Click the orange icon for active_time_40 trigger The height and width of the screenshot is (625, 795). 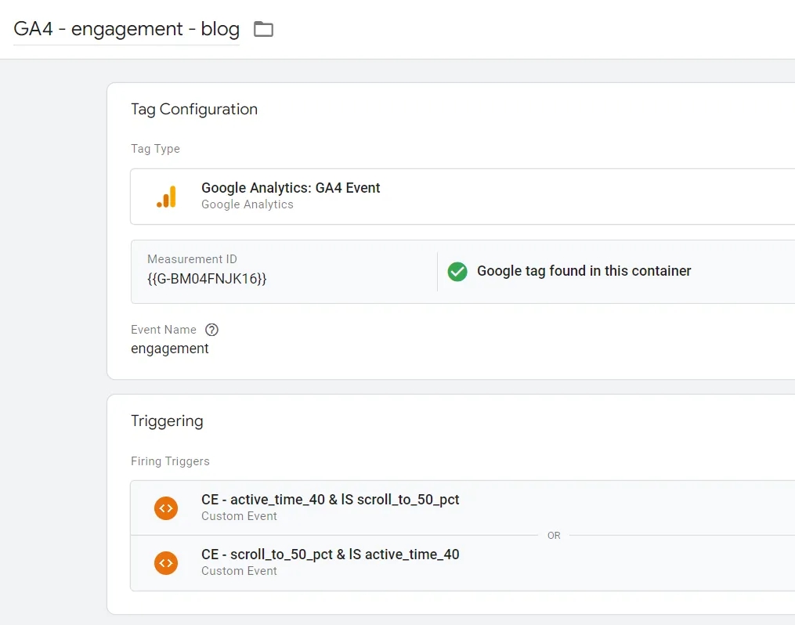coord(166,508)
